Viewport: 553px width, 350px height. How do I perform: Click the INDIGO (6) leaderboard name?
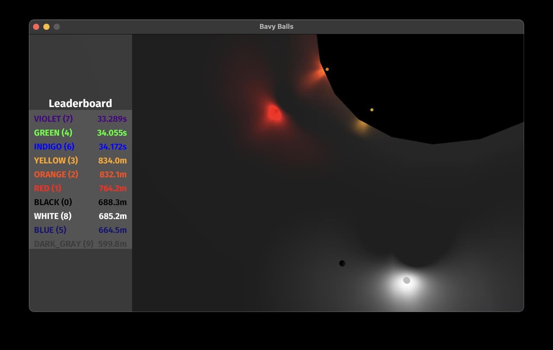pos(54,147)
